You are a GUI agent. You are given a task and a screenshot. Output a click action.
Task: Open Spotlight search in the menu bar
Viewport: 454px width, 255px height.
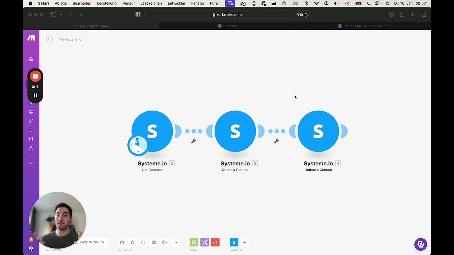click(369, 3)
